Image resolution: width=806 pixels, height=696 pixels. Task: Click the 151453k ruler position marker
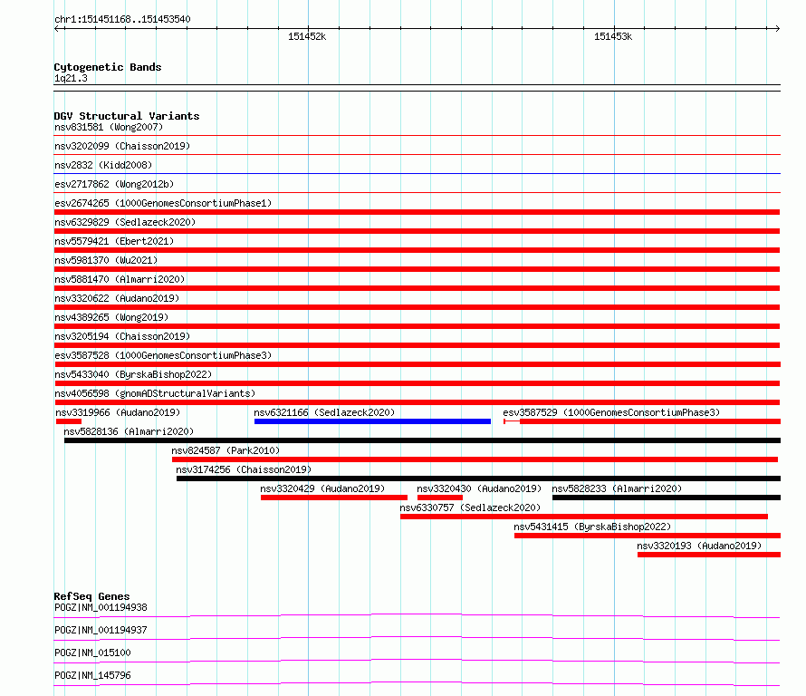point(613,36)
